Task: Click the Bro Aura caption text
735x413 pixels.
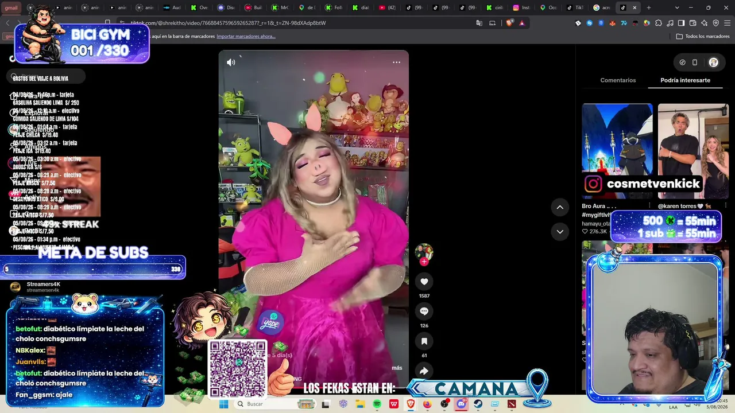Action: 599,206
